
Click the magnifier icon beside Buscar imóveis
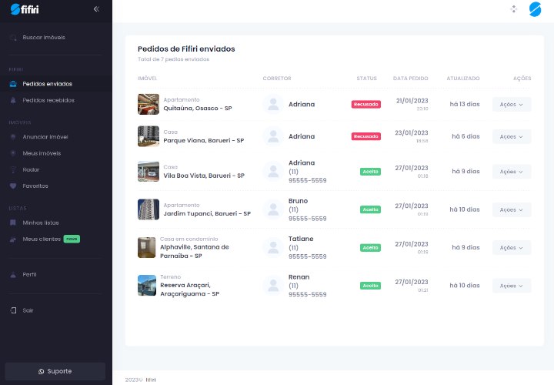click(13, 37)
